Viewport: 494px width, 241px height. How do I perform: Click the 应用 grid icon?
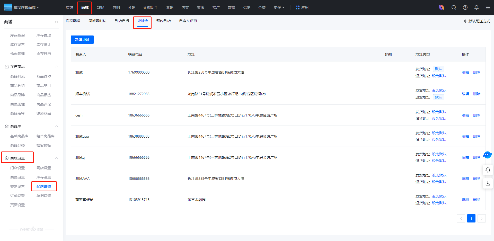coord(298,7)
